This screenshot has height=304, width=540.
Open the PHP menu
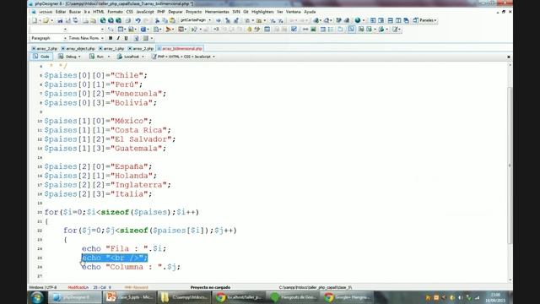[x=161, y=12]
